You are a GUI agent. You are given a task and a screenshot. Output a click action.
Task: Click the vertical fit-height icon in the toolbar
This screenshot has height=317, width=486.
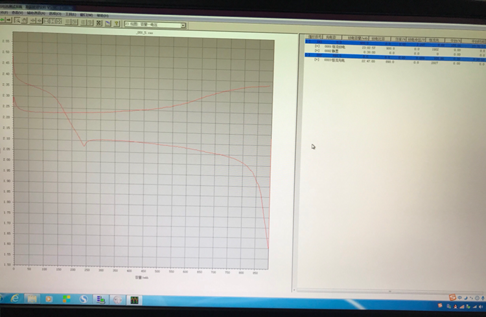click(x=52, y=21)
